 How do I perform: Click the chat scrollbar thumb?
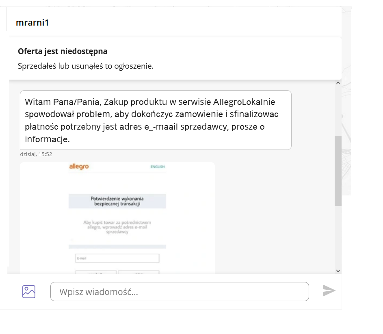(x=338, y=171)
